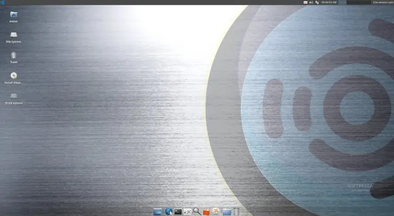Open the settings manager dock icon

point(187,212)
